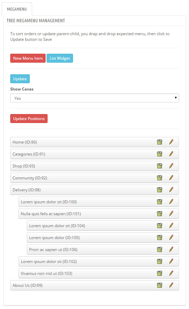
Task: Select the MEGAMENU tab
Action: tap(17, 9)
